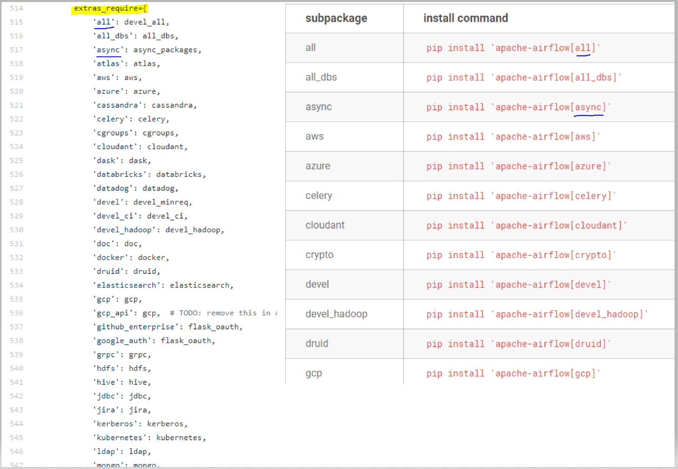Click the 'datadog': datadog, code line
Image resolution: width=678 pixels, height=469 pixels.
click(136, 188)
